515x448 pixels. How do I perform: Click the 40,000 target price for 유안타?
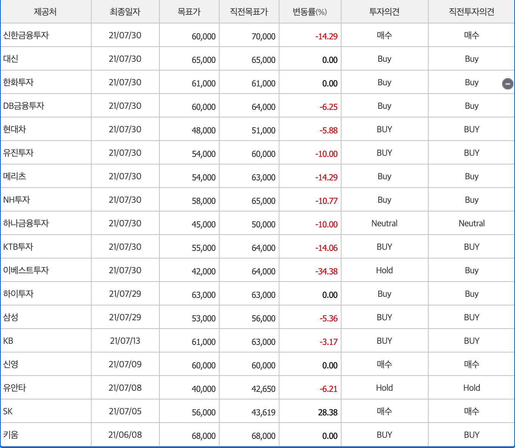[204, 389]
